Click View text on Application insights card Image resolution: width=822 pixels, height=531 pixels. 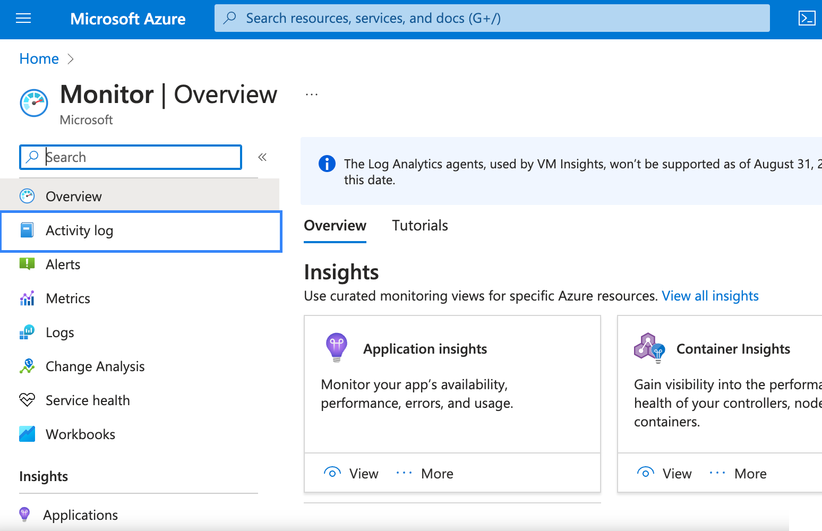364,473
